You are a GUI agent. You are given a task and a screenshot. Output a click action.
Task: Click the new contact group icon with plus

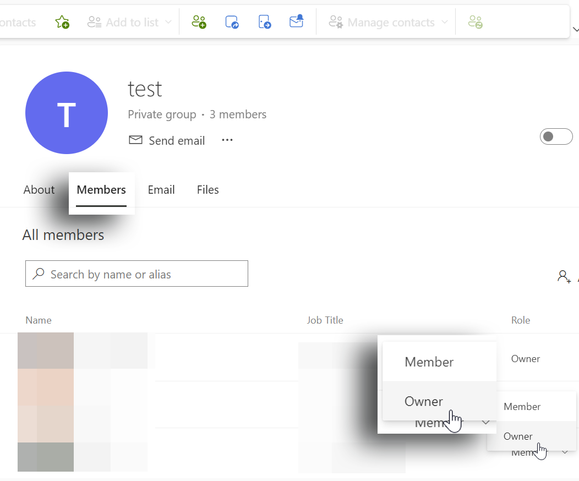(x=199, y=22)
